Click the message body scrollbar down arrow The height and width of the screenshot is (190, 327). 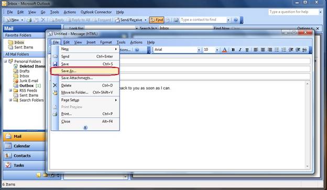pos(307,166)
